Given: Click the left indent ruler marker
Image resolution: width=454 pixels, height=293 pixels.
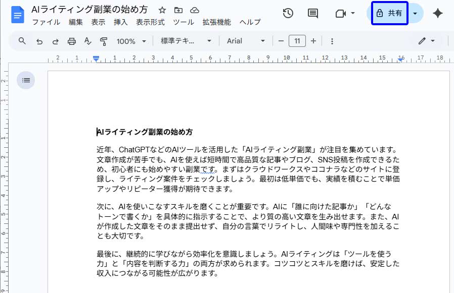Looking at the screenshot, I should [x=96, y=60].
